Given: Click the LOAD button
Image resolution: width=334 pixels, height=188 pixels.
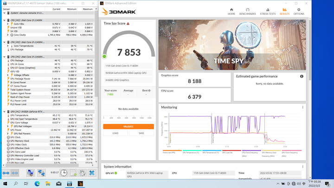Looking at the screenshot, I should pyautogui.click(x=116, y=133).
